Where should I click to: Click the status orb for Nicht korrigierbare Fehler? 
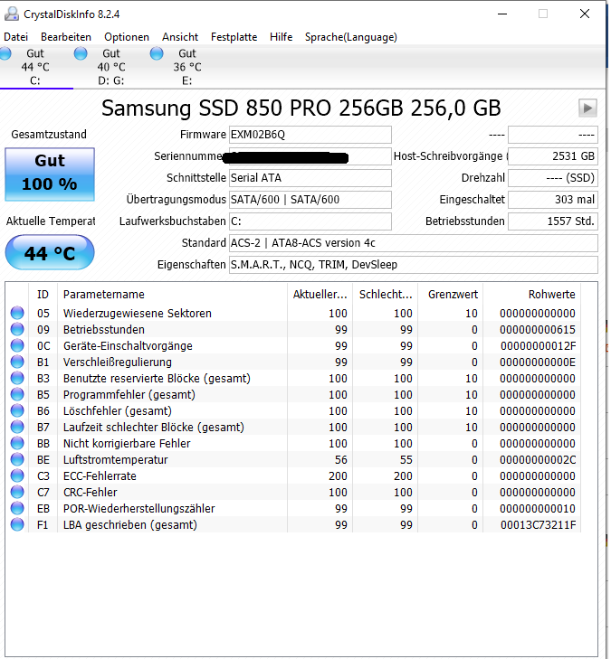coord(17,443)
